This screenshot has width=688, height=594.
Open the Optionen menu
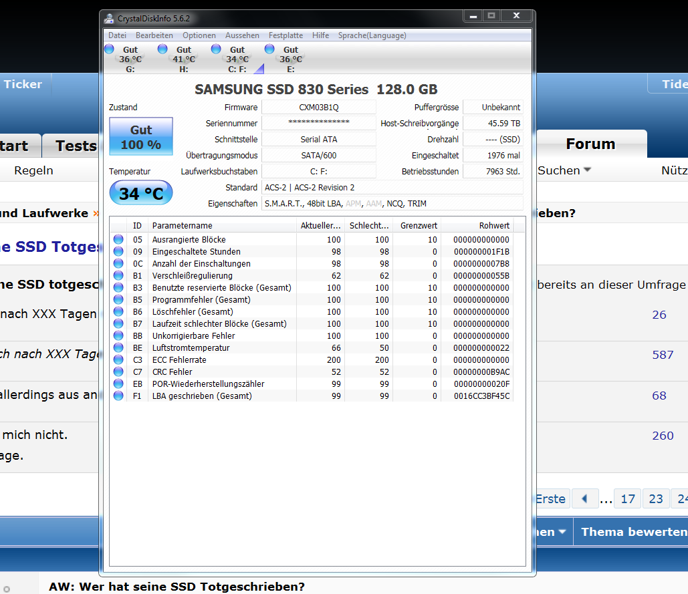(x=199, y=35)
